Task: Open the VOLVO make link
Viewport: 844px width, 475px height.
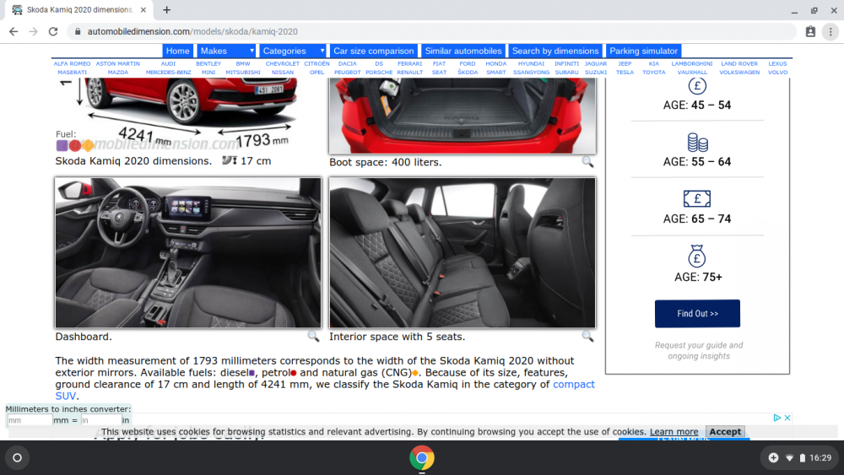Action: click(x=777, y=72)
